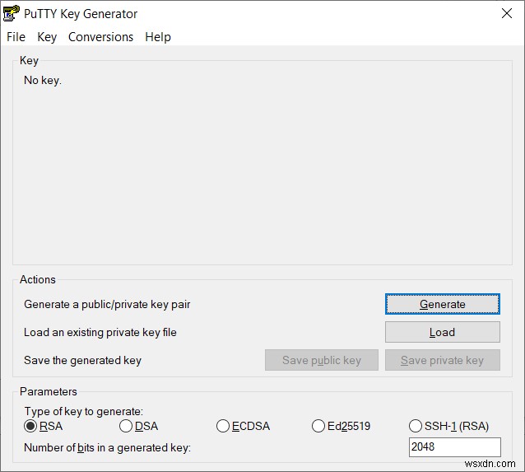Image resolution: width=525 pixels, height=472 pixels.
Task: Select the Ed25519 key type
Action: 341,426
